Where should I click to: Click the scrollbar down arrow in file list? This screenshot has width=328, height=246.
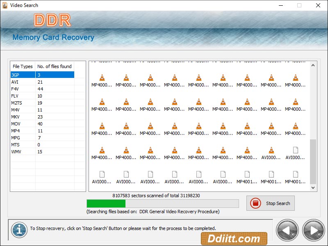click(x=313, y=187)
